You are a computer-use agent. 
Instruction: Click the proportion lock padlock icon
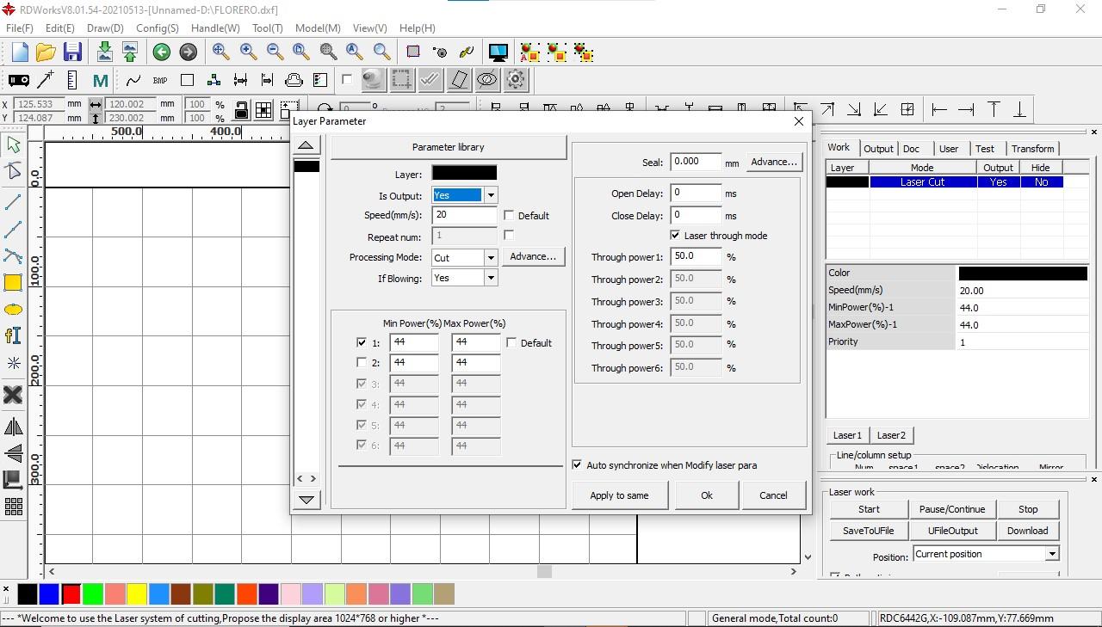(x=241, y=110)
